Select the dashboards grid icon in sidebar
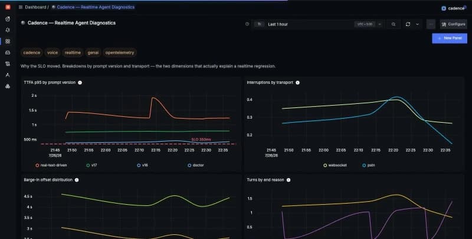 point(8,41)
